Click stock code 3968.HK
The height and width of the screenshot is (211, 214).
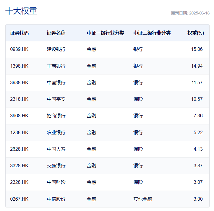[19, 116]
